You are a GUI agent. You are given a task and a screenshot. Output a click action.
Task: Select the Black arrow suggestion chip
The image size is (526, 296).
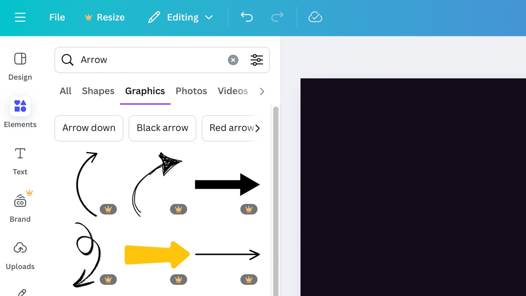coord(162,128)
